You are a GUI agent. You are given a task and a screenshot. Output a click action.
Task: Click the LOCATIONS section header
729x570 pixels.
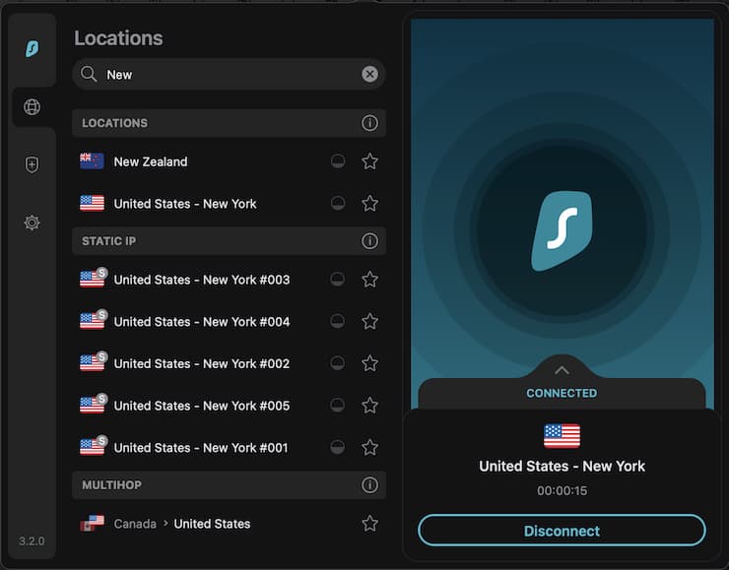click(x=229, y=123)
